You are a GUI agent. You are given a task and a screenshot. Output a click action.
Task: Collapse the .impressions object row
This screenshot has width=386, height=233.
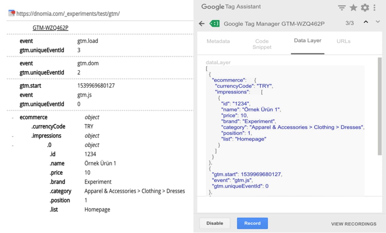click(x=12, y=136)
